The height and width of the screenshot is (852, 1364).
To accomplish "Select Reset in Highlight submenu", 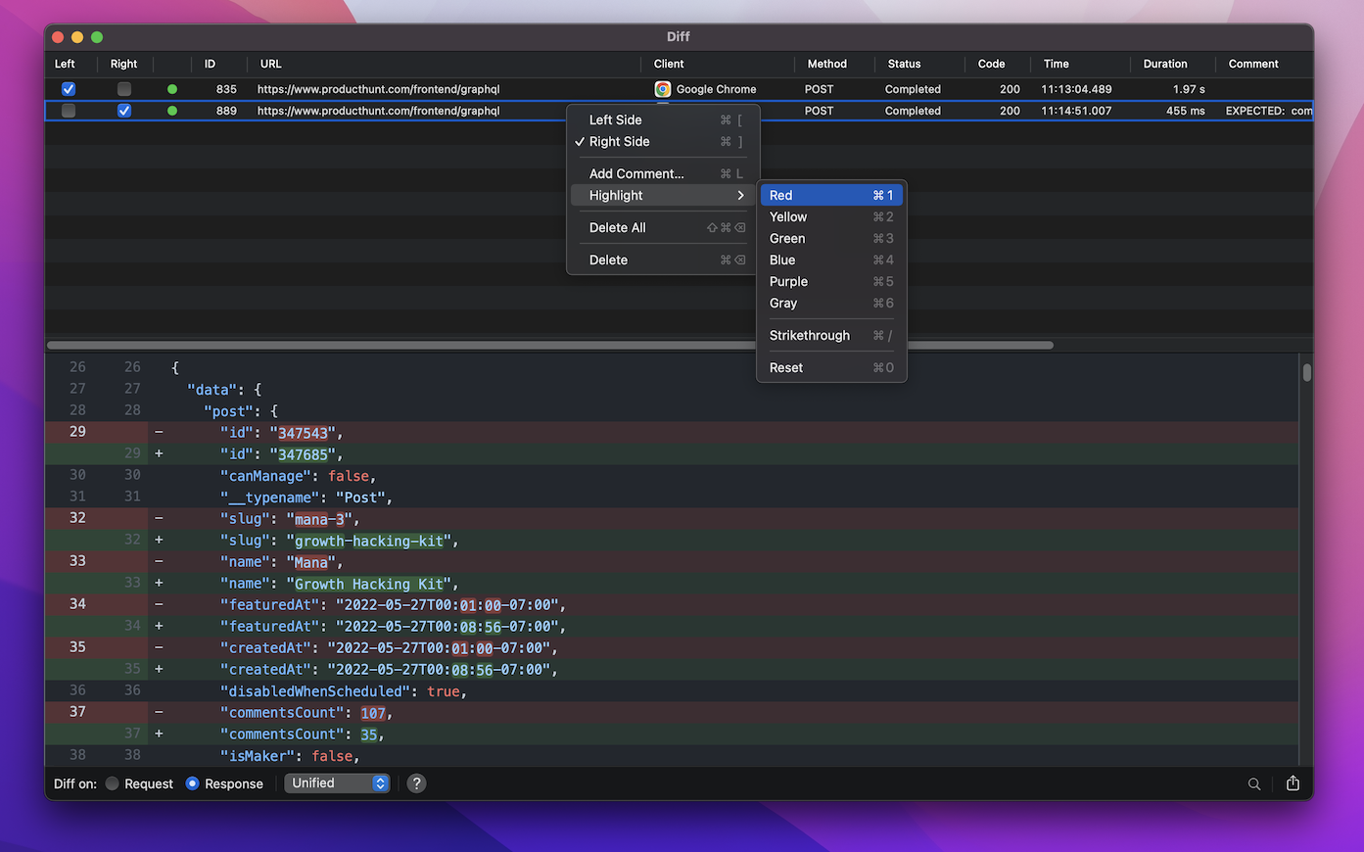I will pos(831,367).
